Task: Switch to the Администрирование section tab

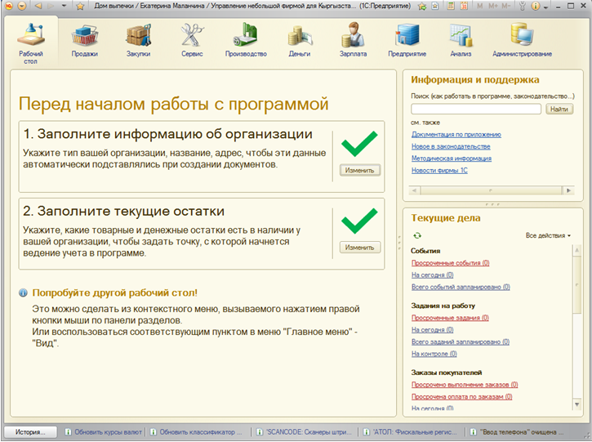Action: coord(522,40)
